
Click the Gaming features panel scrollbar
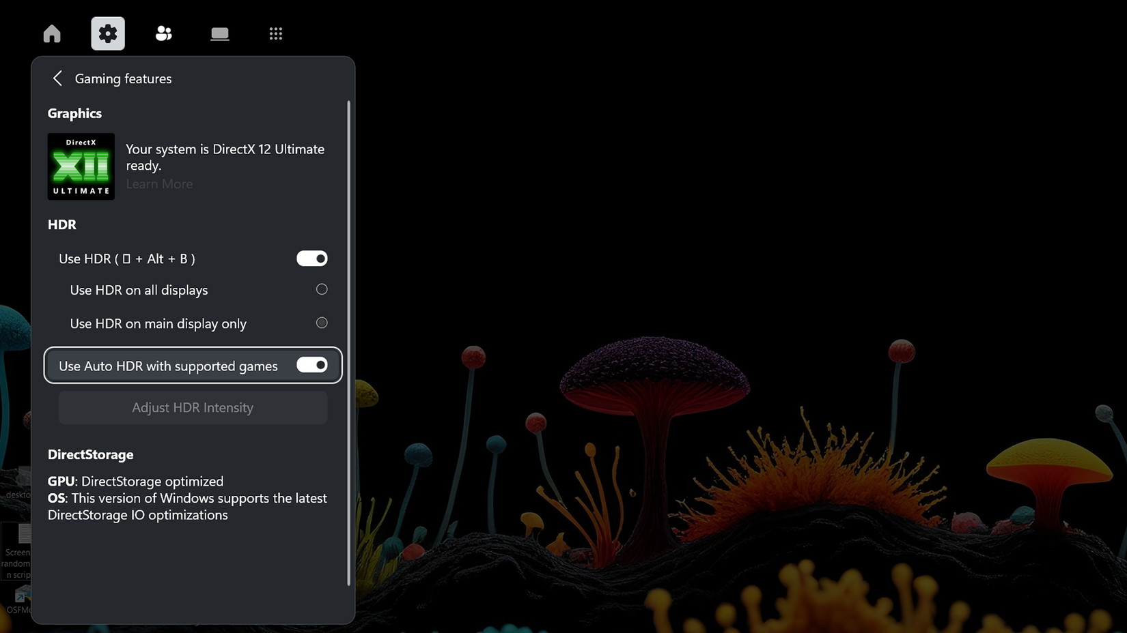click(x=349, y=343)
